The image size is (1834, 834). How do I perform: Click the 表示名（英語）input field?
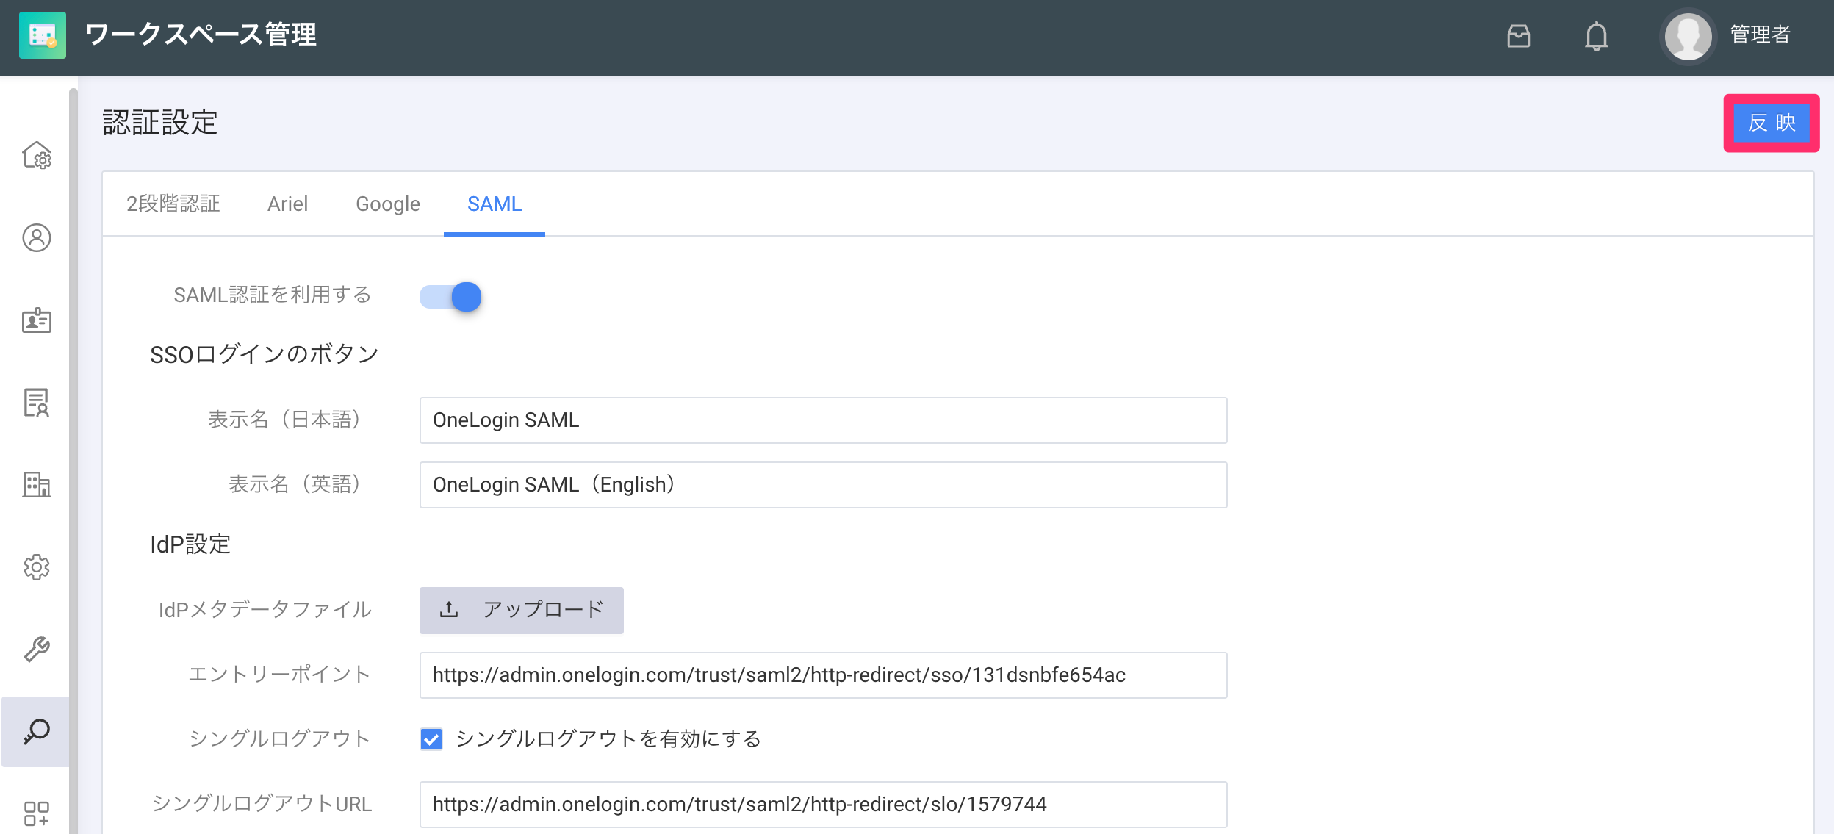pos(823,485)
